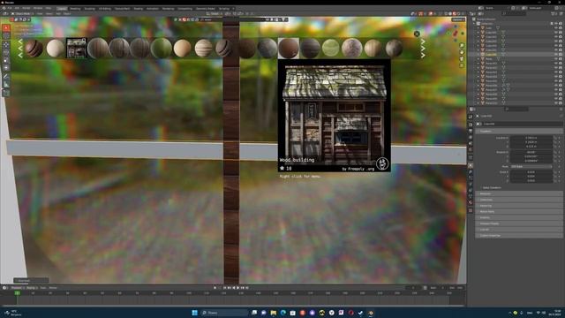
Task: Switch to the Modeling workspace tab
Action: (x=75, y=8)
